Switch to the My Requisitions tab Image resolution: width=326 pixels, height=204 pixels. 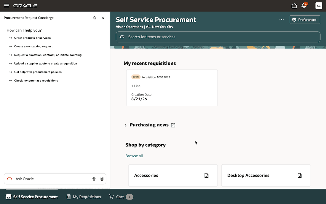pyautogui.click(x=83, y=197)
